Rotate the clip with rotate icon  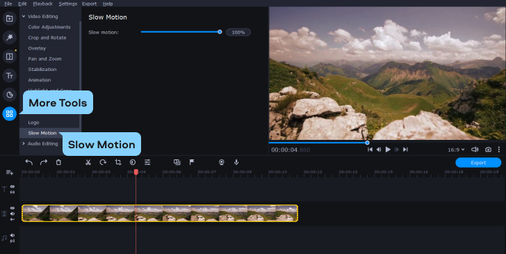[x=103, y=162]
